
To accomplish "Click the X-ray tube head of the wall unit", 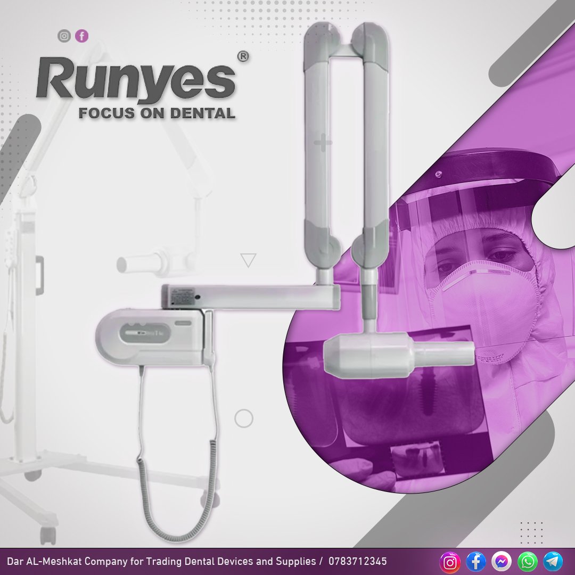I will click(399, 355).
